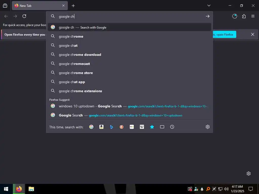Search this time with eBay icon

coord(132,127)
